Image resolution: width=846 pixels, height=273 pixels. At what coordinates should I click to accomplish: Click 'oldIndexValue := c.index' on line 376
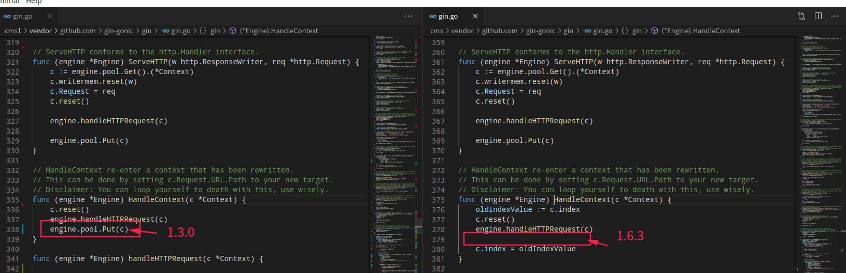[x=528, y=209]
